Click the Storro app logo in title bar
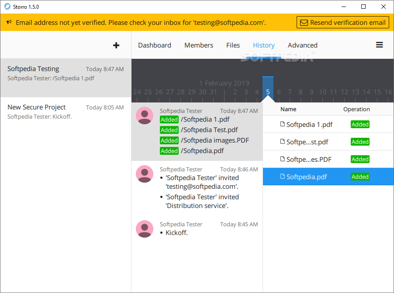The image size is (394, 293). pos(7,7)
